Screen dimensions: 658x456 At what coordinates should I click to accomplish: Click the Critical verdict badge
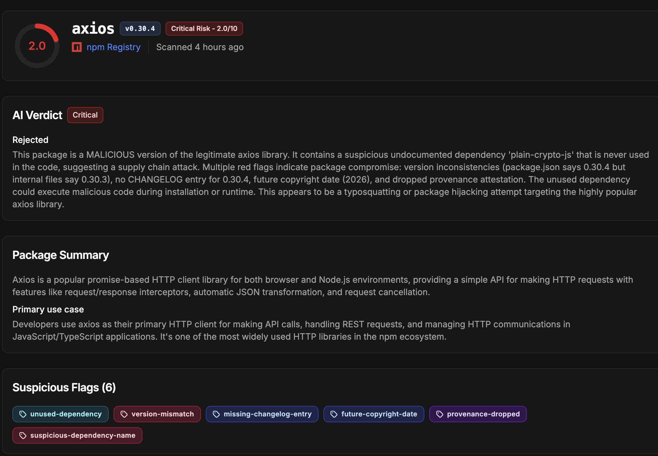point(85,115)
